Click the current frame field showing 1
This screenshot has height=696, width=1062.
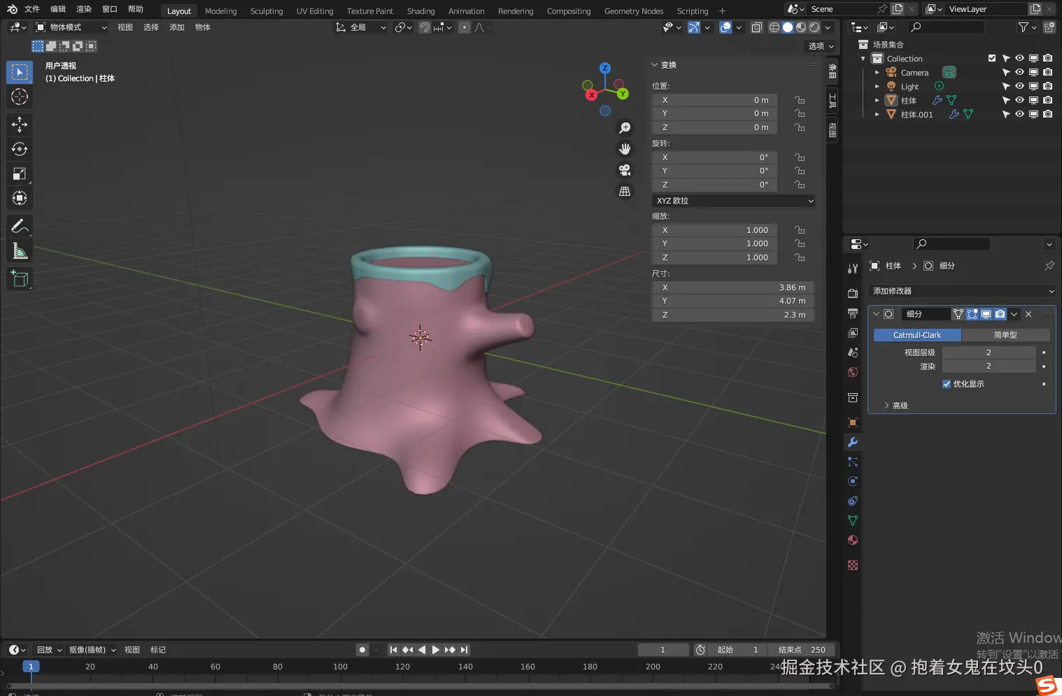pos(663,650)
